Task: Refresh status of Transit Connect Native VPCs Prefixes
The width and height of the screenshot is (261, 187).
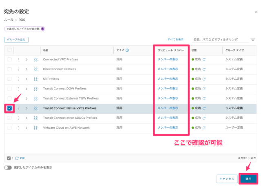Action: (x=204, y=108)
